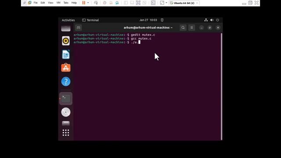Open the snapshot manager icon
281x158 pixels.
(117, 3)
